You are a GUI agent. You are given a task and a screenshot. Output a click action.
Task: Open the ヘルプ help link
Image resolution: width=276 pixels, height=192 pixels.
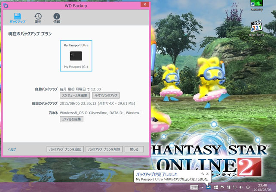point(12,149)
